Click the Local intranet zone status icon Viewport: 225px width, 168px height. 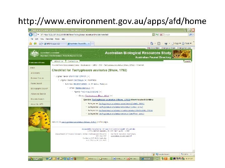tap(157, 154)
